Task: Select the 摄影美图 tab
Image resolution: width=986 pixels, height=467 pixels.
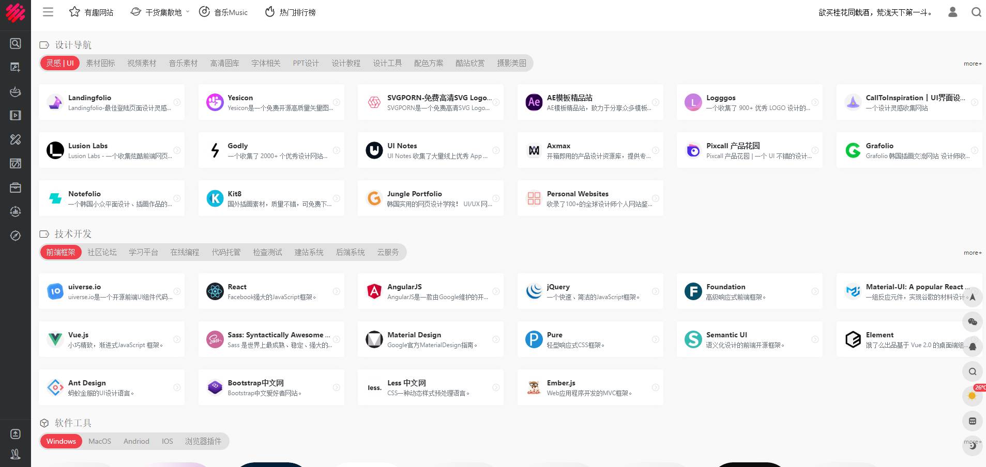Action: click(x=511, y=63)
